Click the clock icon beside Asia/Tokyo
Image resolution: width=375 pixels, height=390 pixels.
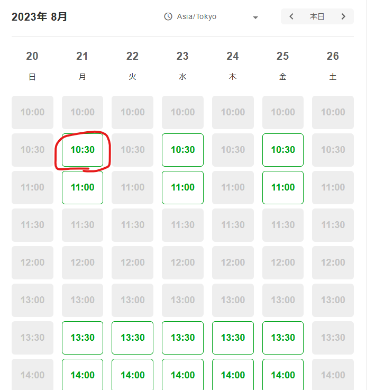click(x=168, y=16)
